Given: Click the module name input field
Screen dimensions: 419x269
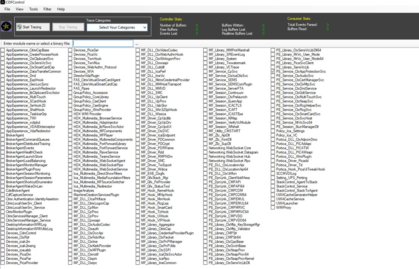Looking at the screenshot, I should (x=103, y=43).
